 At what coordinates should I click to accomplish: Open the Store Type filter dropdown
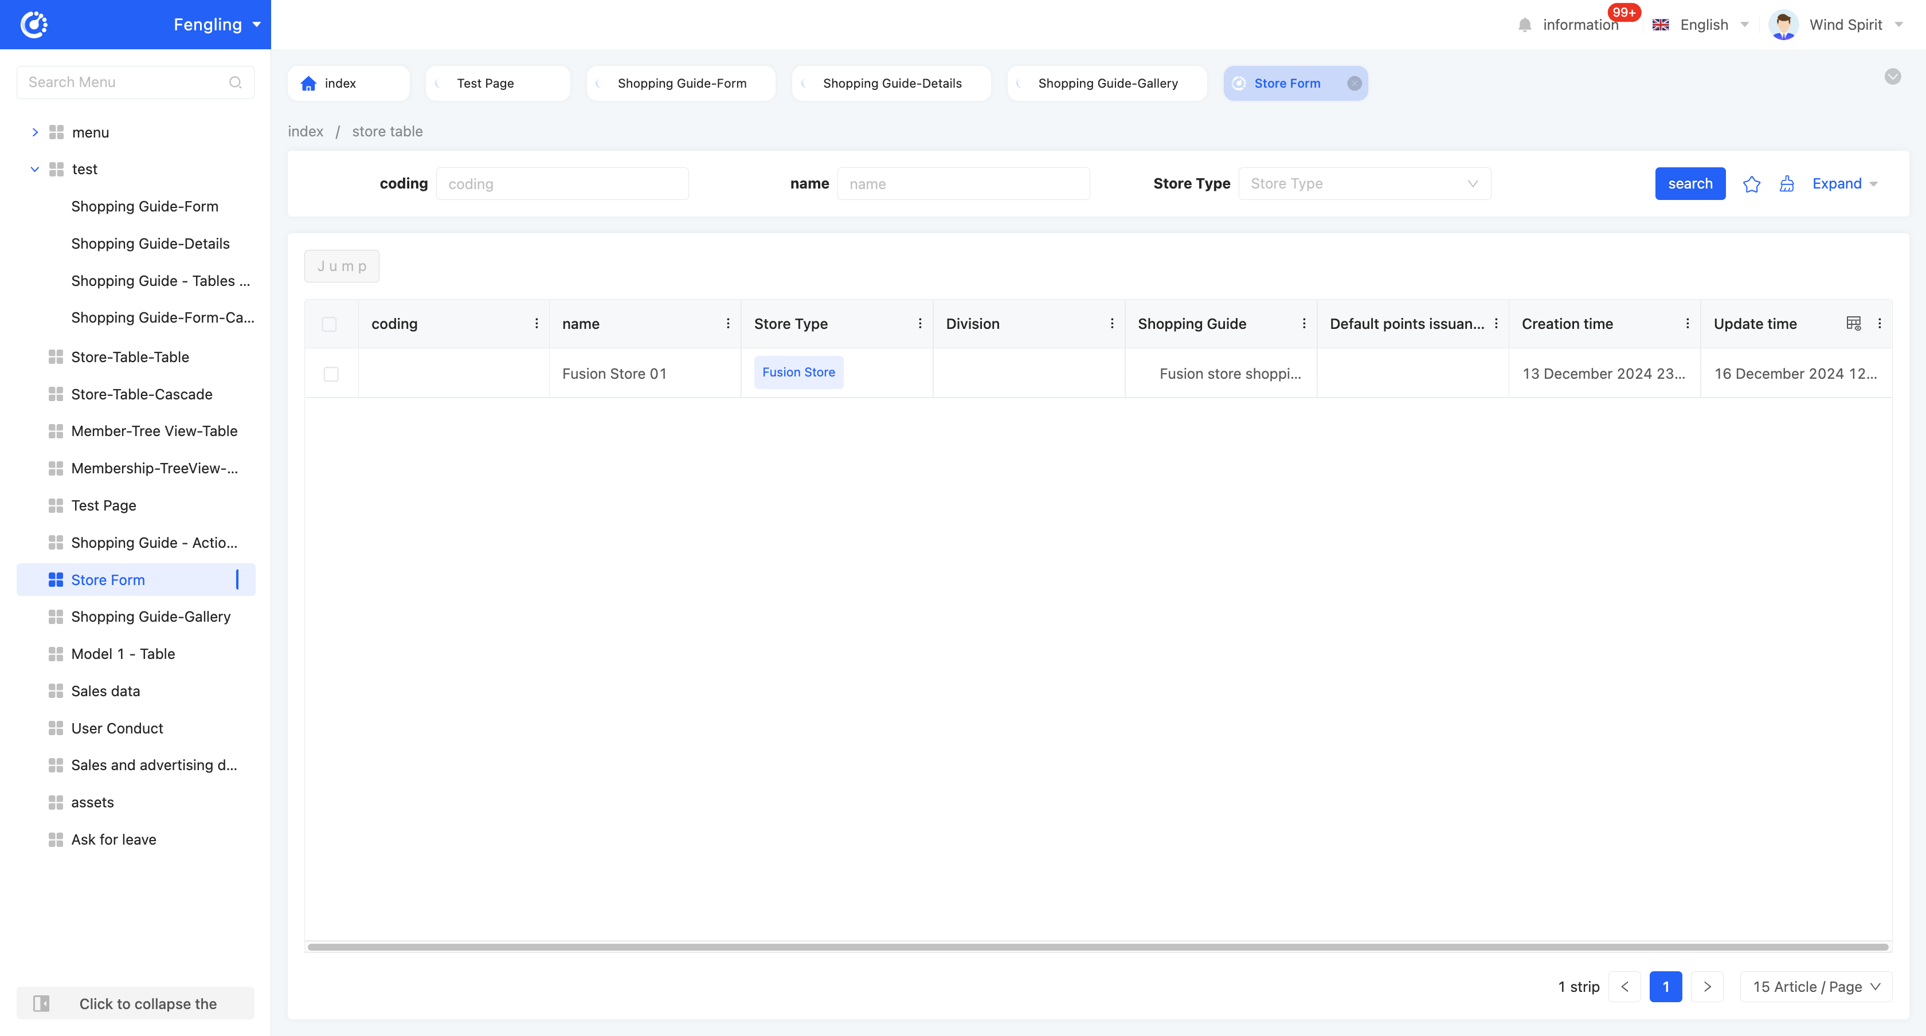tap(1364, 184)
